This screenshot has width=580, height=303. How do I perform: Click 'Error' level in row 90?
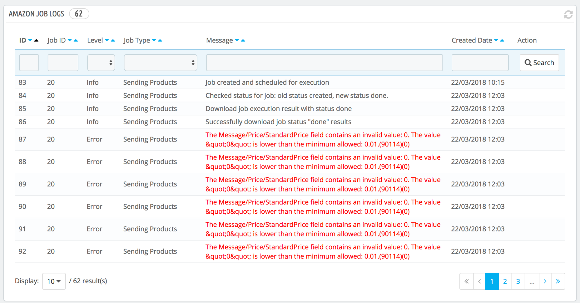[x=94, y=207]
